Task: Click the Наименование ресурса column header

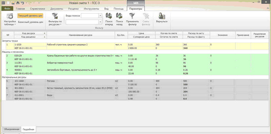Action: click(80, 35)
